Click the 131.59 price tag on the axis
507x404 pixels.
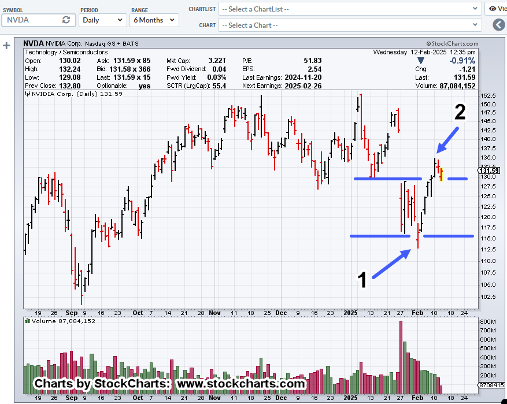tap(489, 170)
